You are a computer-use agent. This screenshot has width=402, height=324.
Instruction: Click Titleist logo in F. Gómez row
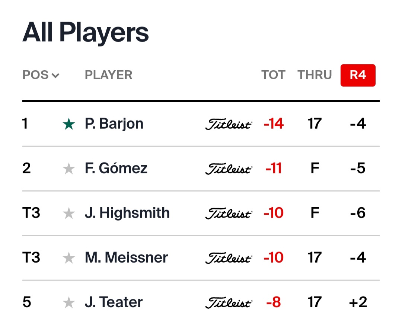tap(229, 169)
